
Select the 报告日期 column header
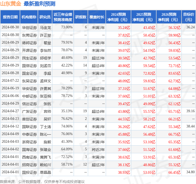10,17
